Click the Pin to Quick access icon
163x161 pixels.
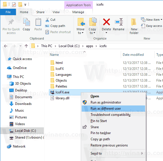pyautogui.click(x=11, y=22)
